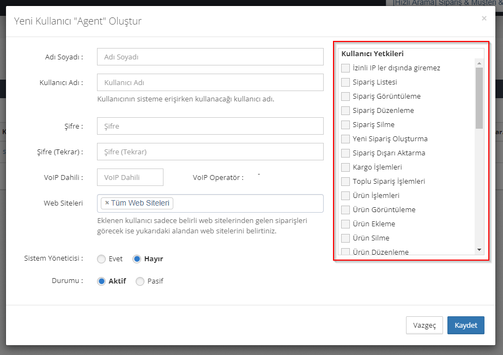
Task: Remove the 'Tüm Web Siteleri' tag
Action: pos(107,203)
